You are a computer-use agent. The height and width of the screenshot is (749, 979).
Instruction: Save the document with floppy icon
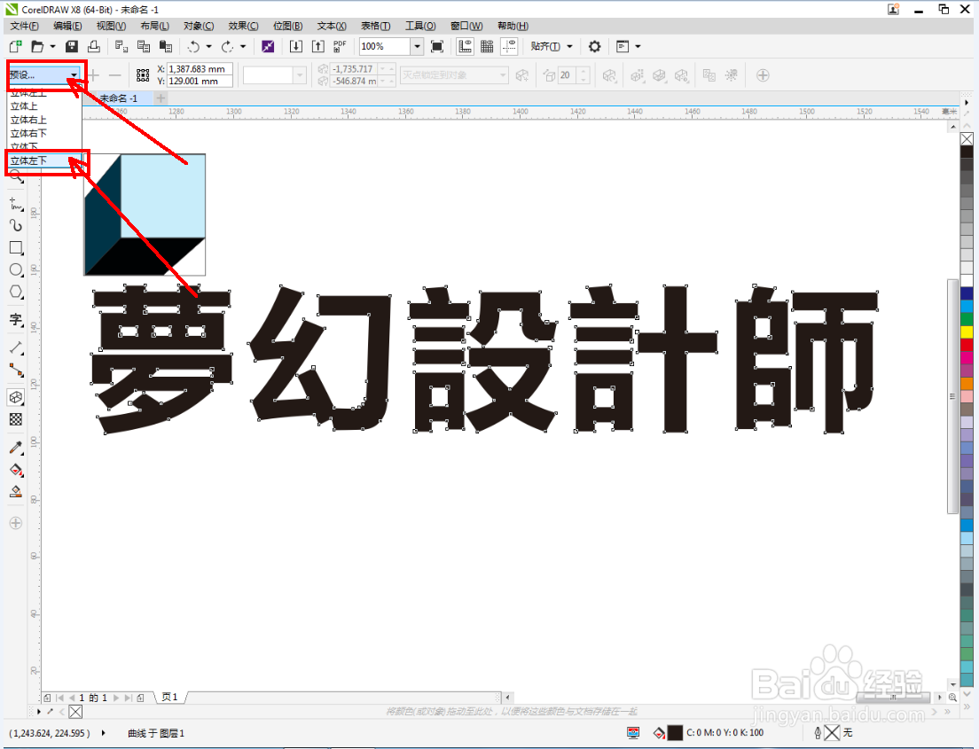click(x=72, y=46)
